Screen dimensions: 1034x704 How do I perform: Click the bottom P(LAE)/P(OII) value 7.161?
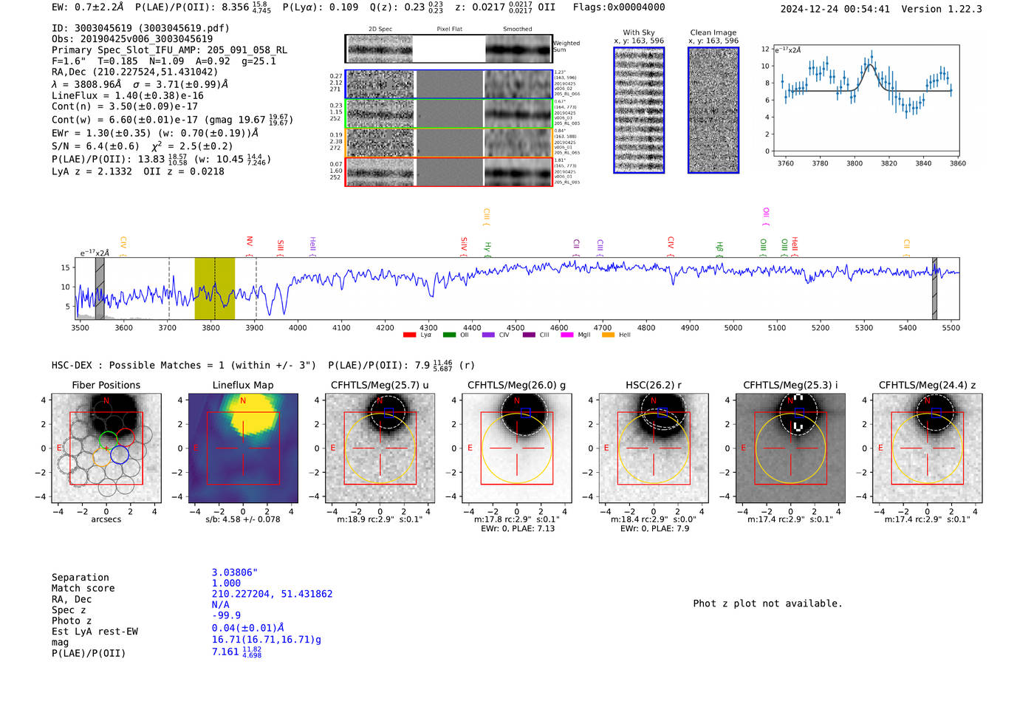(x=237, y=652)
